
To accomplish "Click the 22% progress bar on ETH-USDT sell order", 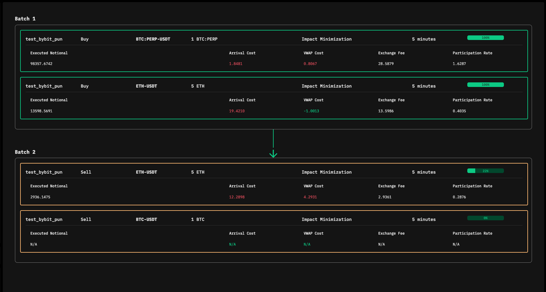I will coord(485,171).
